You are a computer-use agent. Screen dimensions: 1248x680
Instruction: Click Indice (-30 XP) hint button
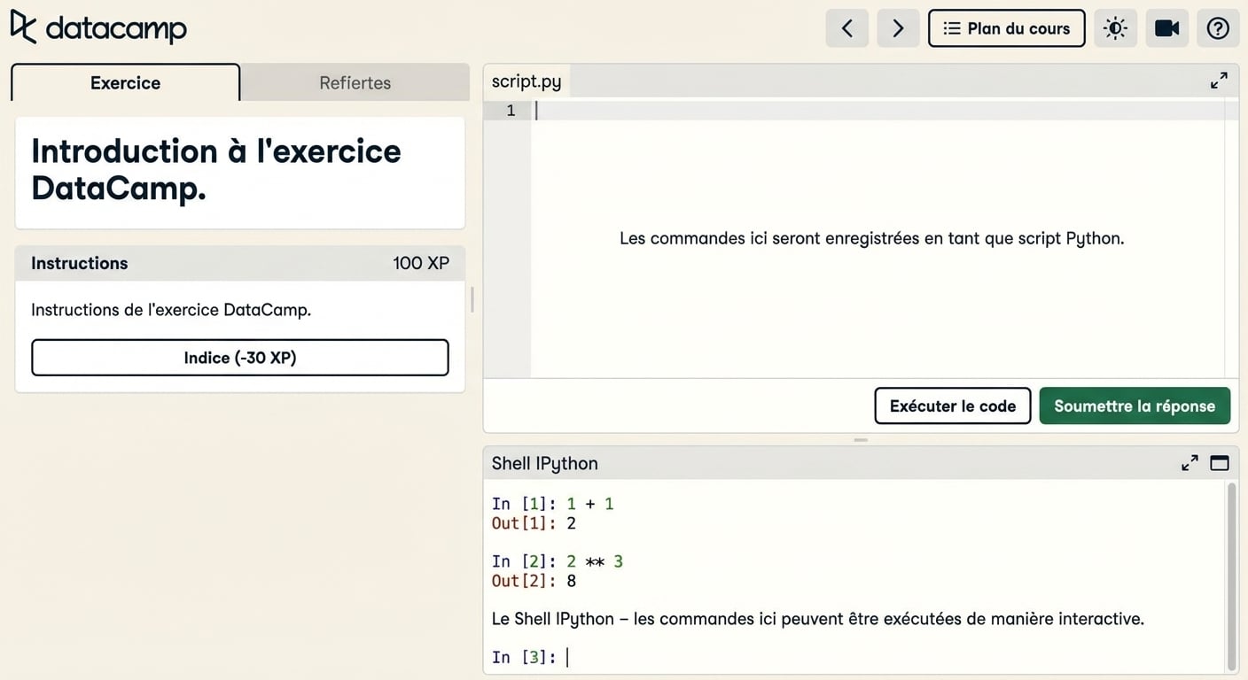click(x=240, y=358)
